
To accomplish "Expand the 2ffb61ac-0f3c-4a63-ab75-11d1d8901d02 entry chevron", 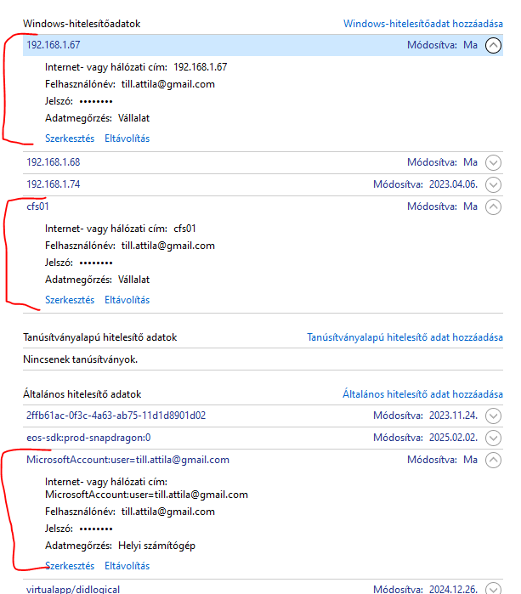I will tap(493, 416).
